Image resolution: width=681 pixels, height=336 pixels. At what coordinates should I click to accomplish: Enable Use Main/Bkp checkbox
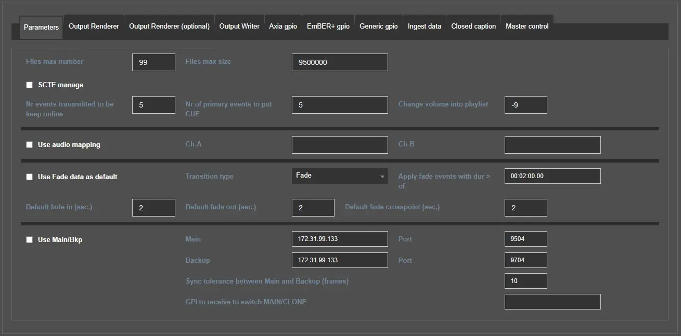pyautogui.click(x=30, y=240)
